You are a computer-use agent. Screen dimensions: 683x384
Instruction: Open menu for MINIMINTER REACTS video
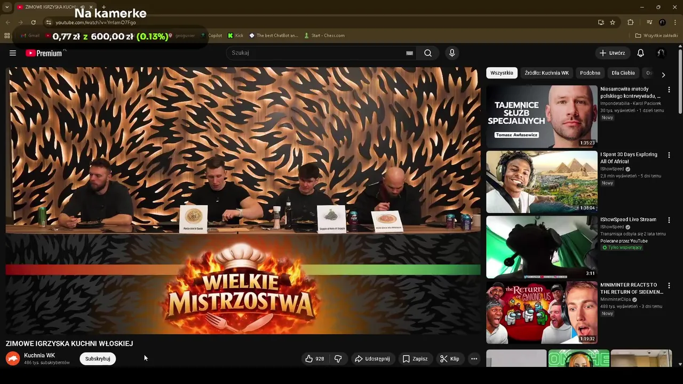point(669,285)
